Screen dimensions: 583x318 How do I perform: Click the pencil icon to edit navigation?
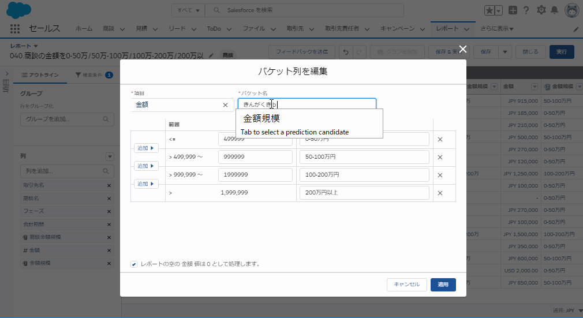[576, 29]
